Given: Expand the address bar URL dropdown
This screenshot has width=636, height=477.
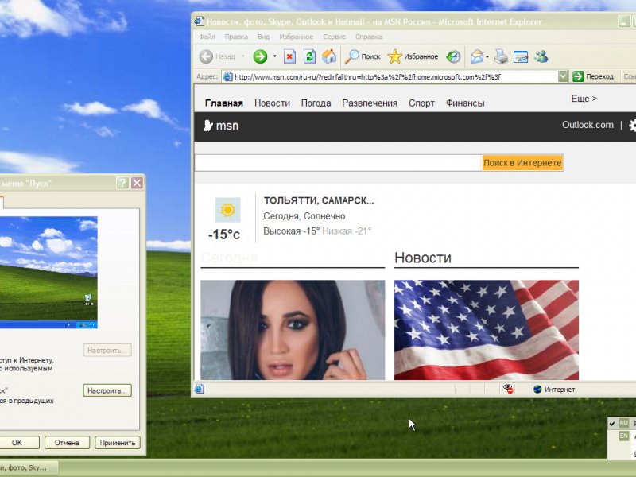Looking at the screenshot, I should (563, 76).
